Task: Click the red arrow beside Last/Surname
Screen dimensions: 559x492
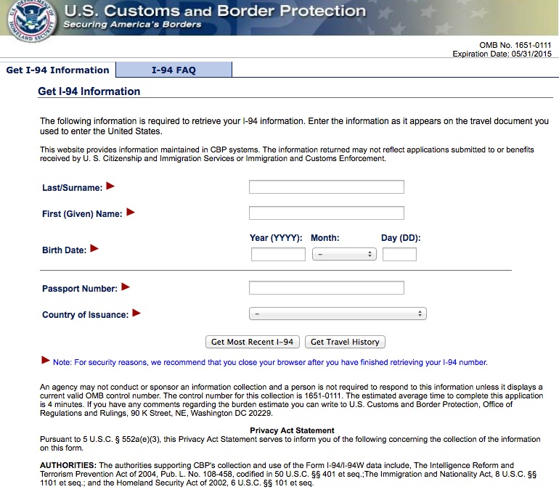Action: (110, 186)
